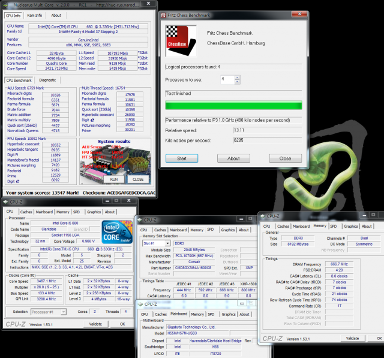This screenshot has width=384, height=358.
Task: Click the Kilo nodes per second value 6295
Action: [268, 141]
